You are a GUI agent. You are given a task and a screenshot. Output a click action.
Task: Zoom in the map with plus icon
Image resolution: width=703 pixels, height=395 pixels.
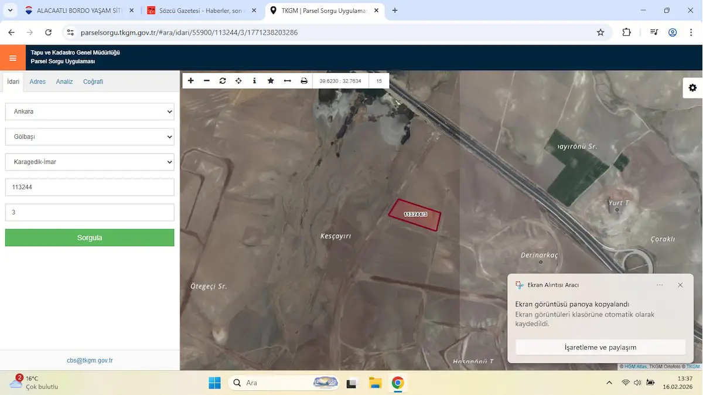tap(191, 81)
